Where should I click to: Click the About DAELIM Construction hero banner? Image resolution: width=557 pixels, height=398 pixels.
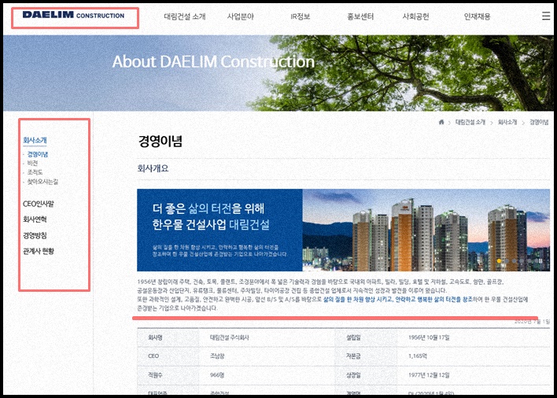278,73
